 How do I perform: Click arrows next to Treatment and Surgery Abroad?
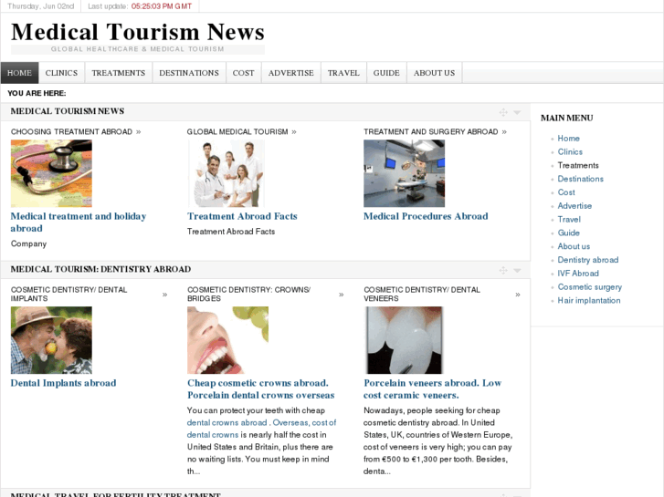504,132
